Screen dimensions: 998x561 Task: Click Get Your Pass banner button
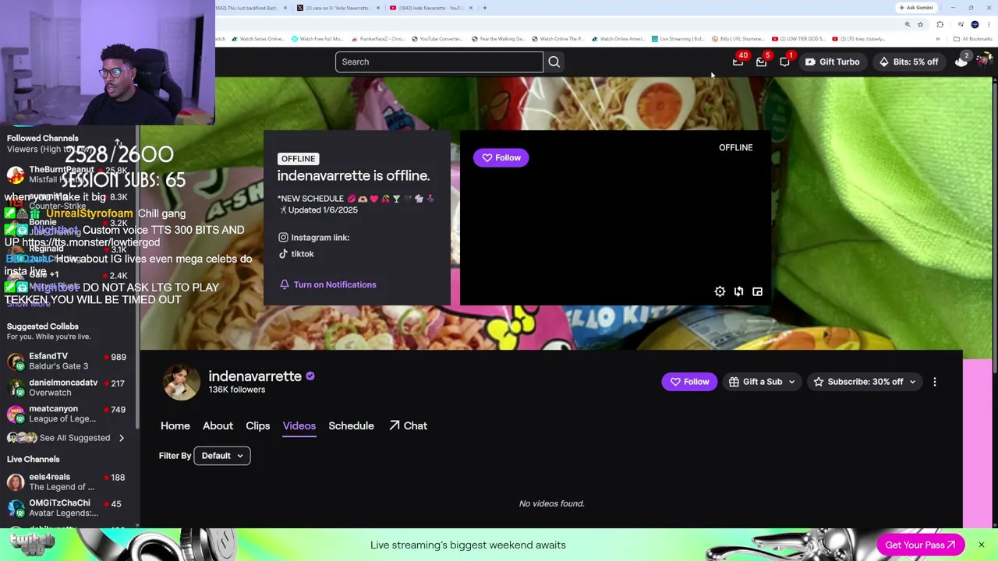[x=920, y=545]
